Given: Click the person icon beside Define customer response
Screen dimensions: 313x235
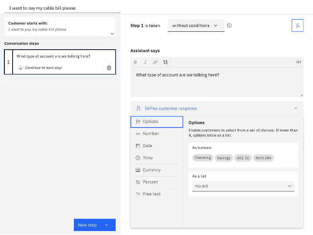Looking at the screenshot, I should coord(138,108).
